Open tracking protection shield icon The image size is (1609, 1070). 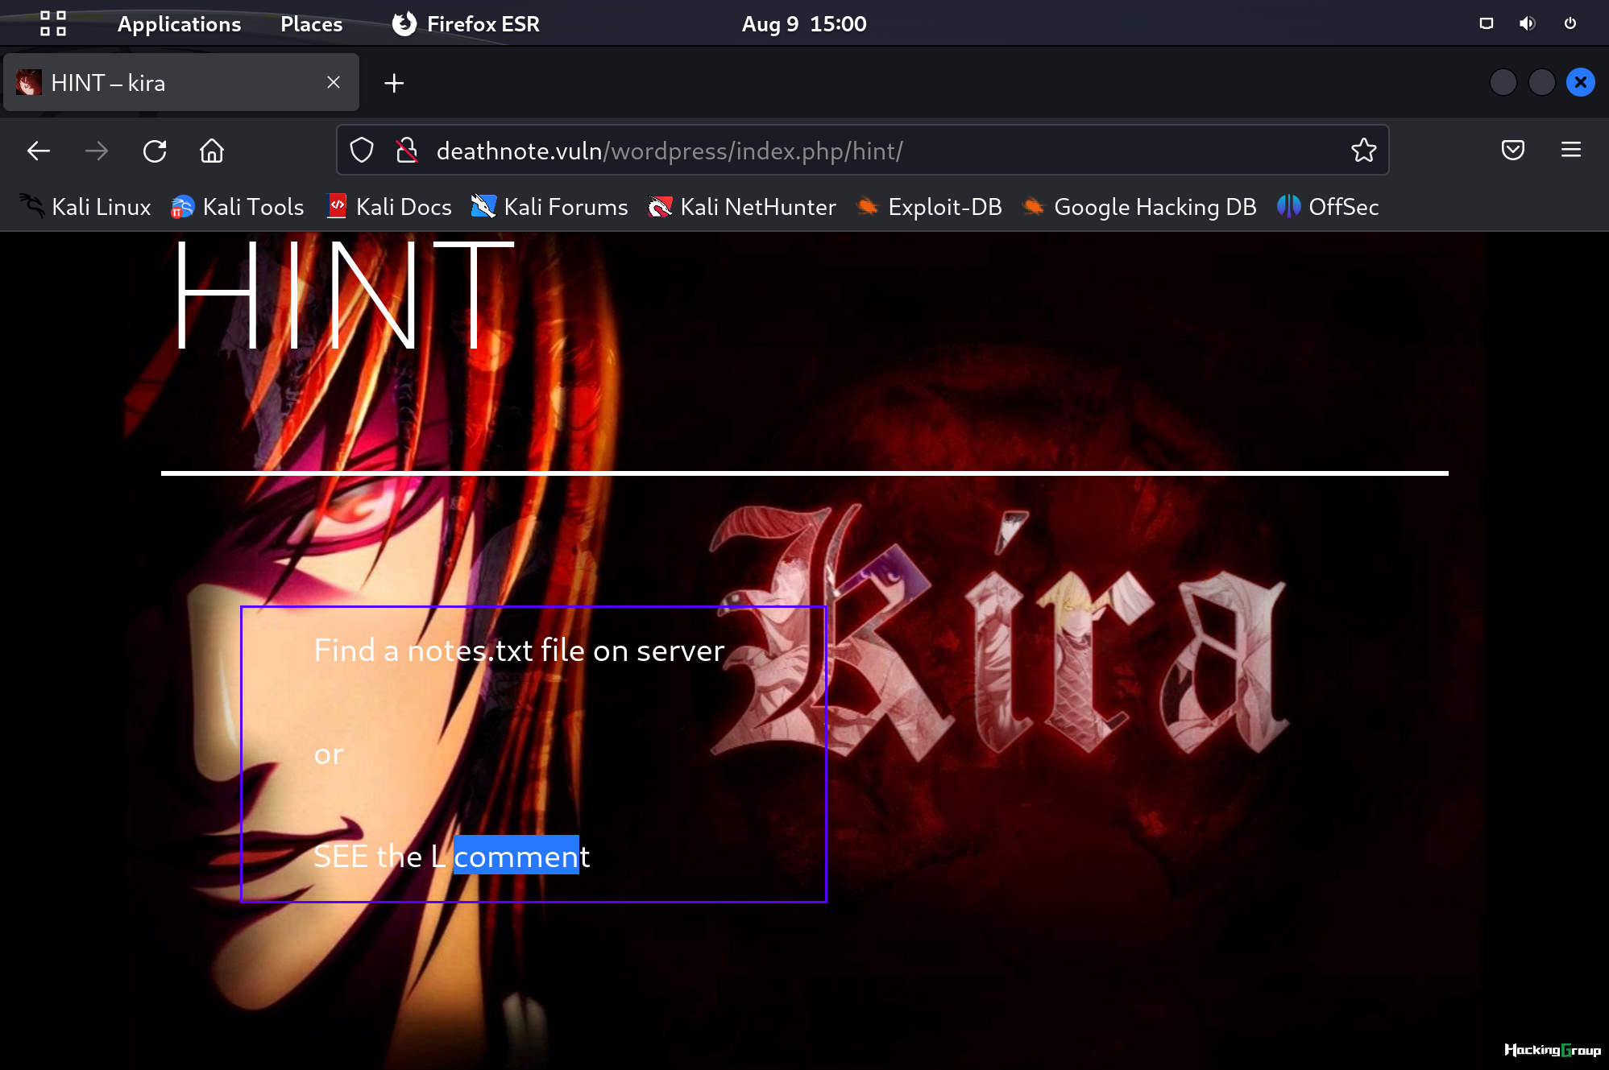point(362,150)
